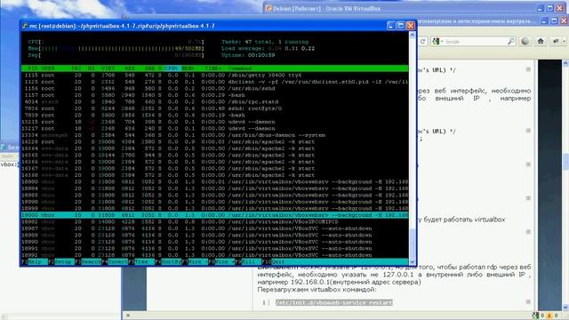The height and width of the screenshot is (320, 569).
Task: Open the dropdown arrow at the right of the browser toolbar
Action: click(564, 42)
